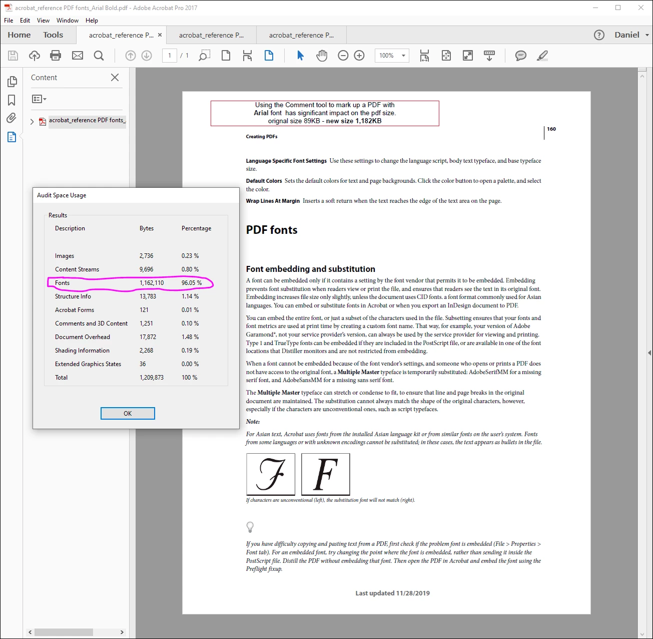Click the Save file icon
Screen dimensions: 653x639
coord(13,56)
